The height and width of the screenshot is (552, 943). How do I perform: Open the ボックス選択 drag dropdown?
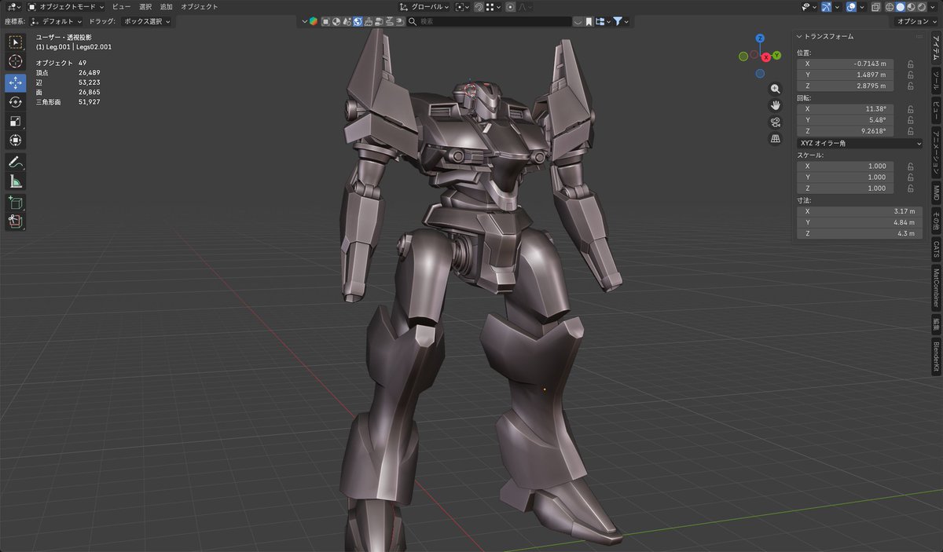click(x=146, y=21)
